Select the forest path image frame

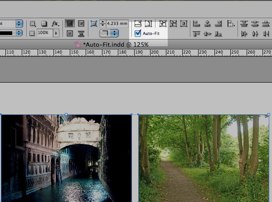(204, 158)
